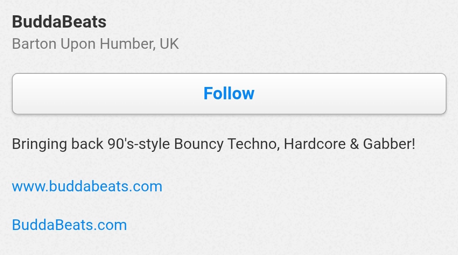
Task: Tap the 90's-style phrase in the bio
Action: [137, 144]
